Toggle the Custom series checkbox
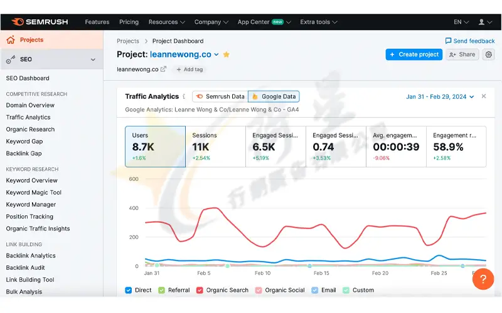The image size is (502, 313). 346,290
